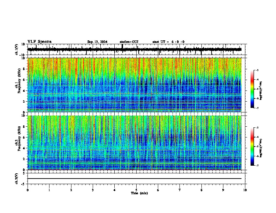Click the station label above the plot
Screen dimensions: 276x213
129,42
